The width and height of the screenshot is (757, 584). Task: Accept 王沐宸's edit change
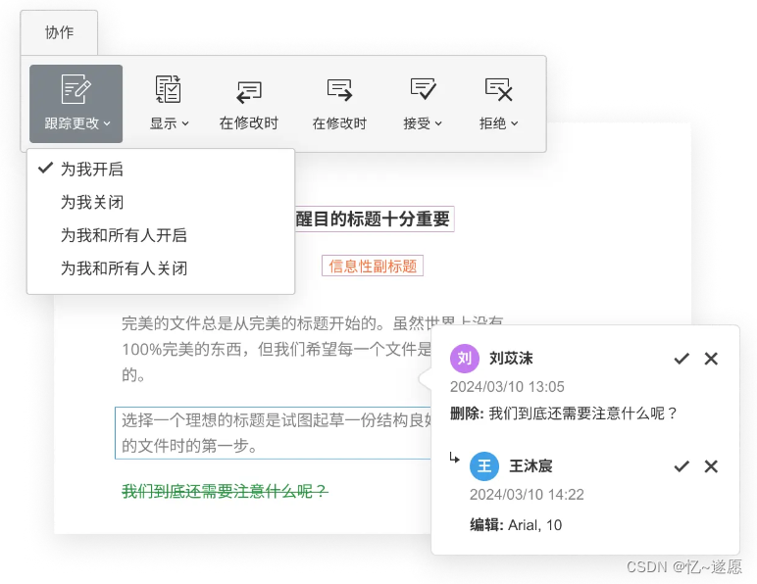681,466
